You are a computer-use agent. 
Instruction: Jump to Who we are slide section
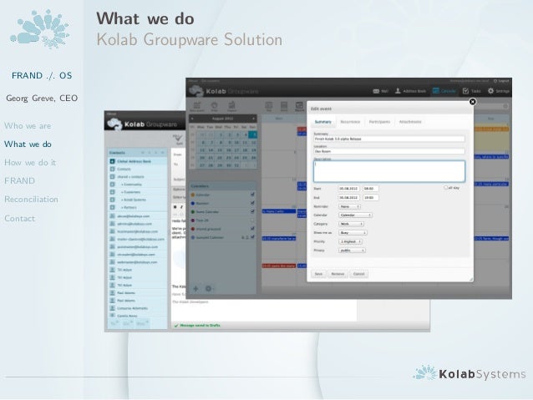click(x=28, y=126)
